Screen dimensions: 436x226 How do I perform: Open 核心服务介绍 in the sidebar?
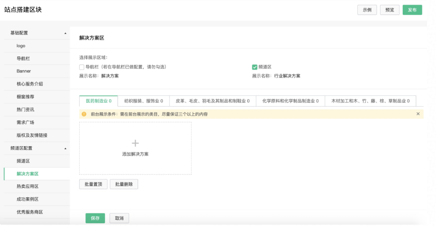[37, 84]
